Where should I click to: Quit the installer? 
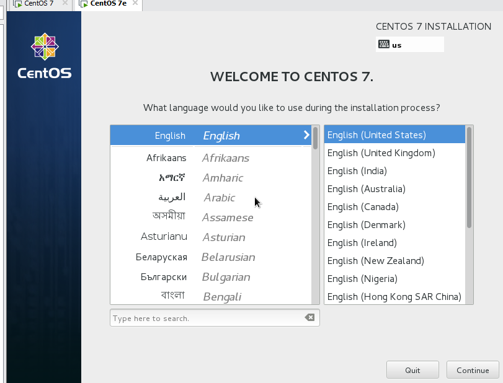[x=412, y=370]
